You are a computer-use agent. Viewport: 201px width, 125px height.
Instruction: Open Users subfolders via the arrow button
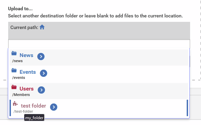[x=41, y=90]
